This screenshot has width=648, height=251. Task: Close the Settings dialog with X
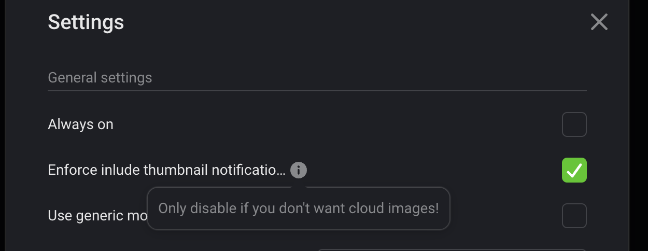[599, 22]
